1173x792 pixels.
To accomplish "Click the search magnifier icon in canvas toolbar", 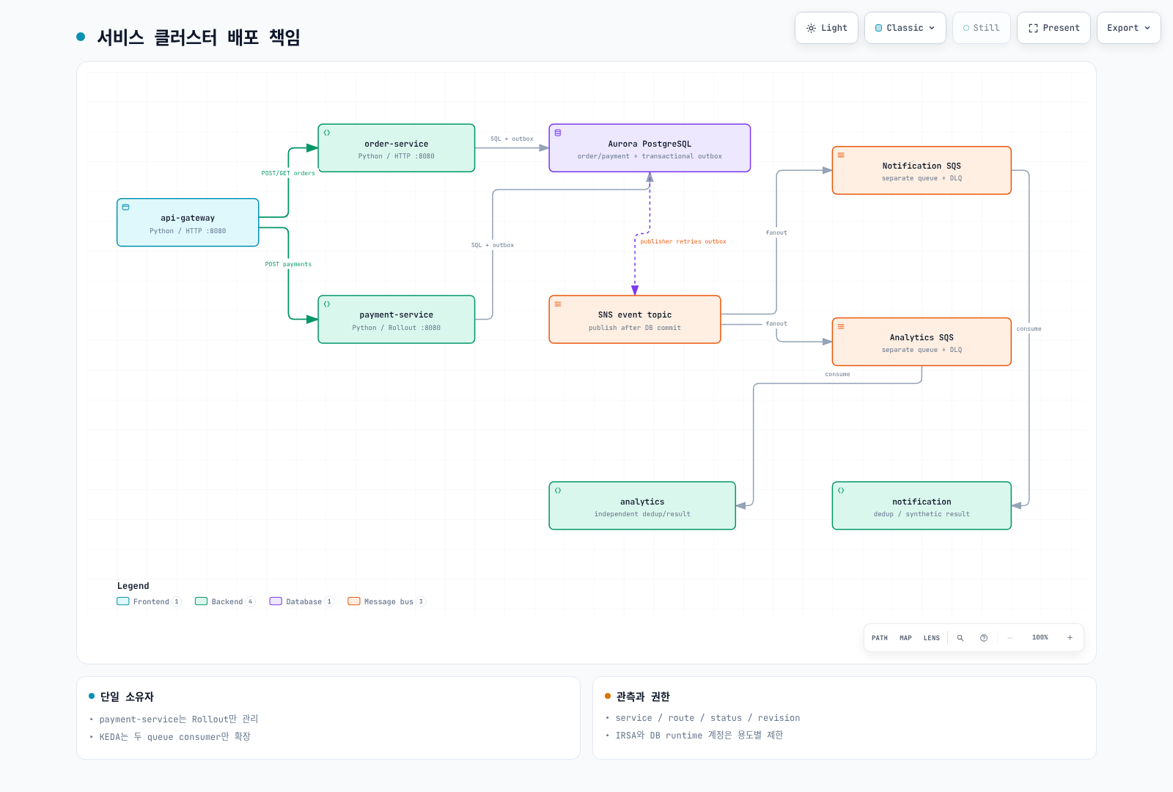I will [960, 638].
